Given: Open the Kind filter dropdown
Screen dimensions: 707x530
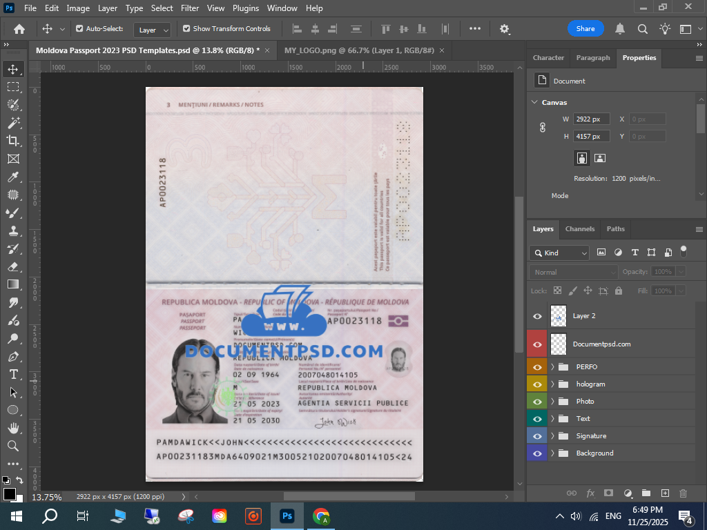Looking at the screenshot, I should click(x=559, y=253).
